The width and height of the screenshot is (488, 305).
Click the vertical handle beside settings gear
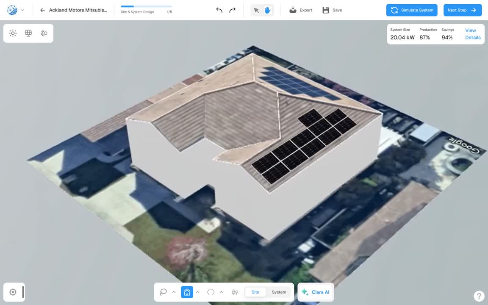(x=23, y=292)
